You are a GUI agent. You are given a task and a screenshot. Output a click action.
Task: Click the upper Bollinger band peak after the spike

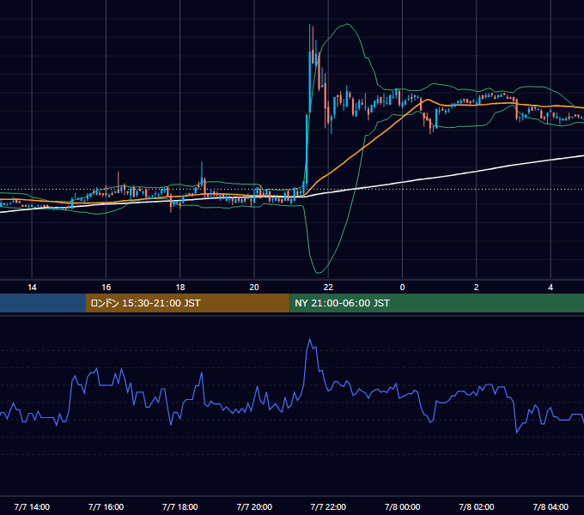point(347,24)
